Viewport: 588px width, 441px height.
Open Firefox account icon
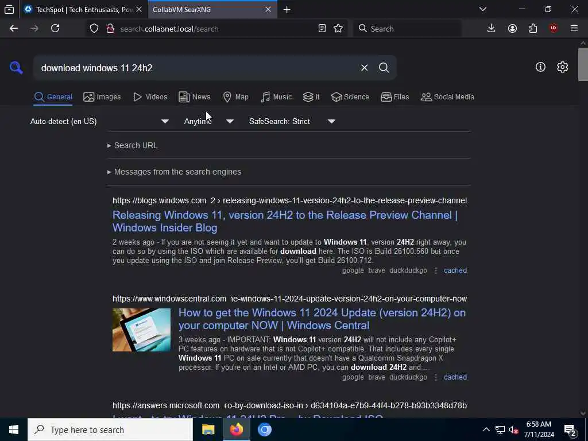512,29
